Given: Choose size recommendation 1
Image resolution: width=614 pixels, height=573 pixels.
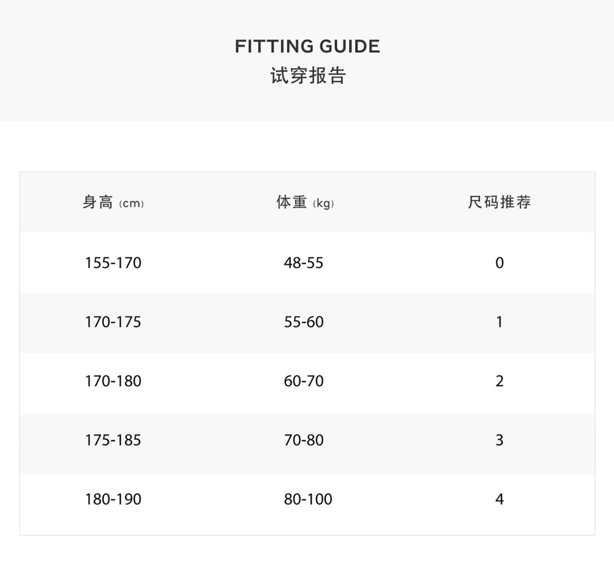Looking at the screenshot, I should (x=499, y=322).
